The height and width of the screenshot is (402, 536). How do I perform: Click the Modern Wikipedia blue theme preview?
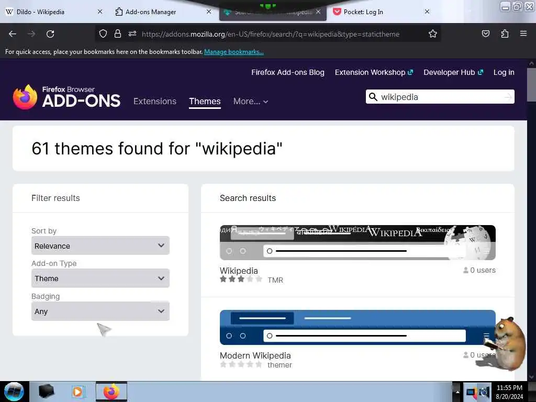coord(358,327)
